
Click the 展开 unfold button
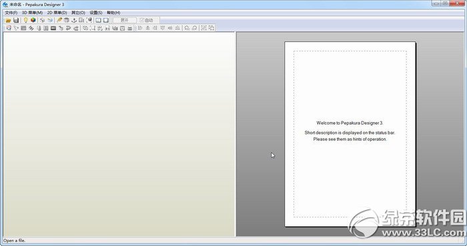tap(125, 20)
